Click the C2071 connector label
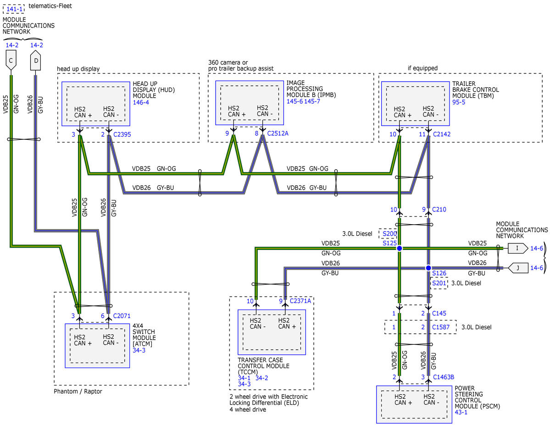 click(x=122, y=316)
